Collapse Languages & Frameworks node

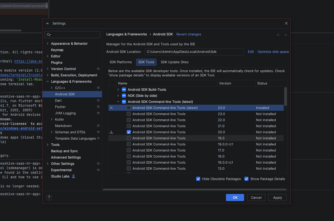click(48, 81)
